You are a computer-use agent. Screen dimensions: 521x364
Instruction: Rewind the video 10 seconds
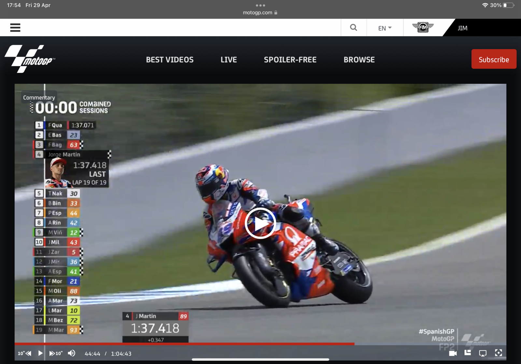[x=25, y=353]
